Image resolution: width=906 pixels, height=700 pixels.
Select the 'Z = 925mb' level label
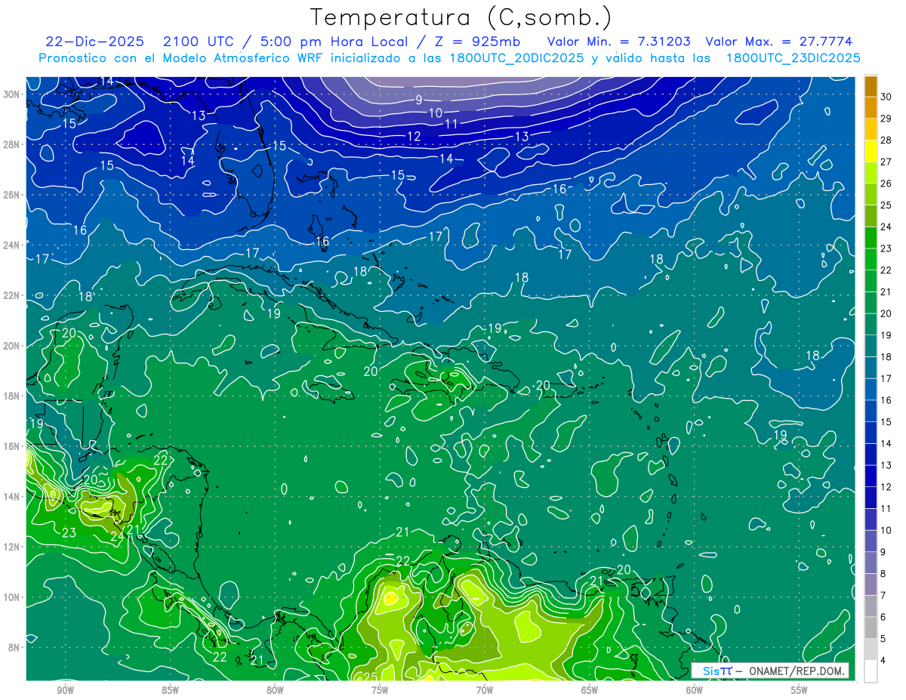(x=477, y=42)
